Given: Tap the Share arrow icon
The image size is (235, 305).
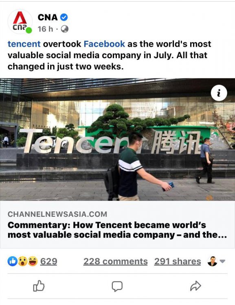Looking at the screenshot, I should (x=195, y=286).
